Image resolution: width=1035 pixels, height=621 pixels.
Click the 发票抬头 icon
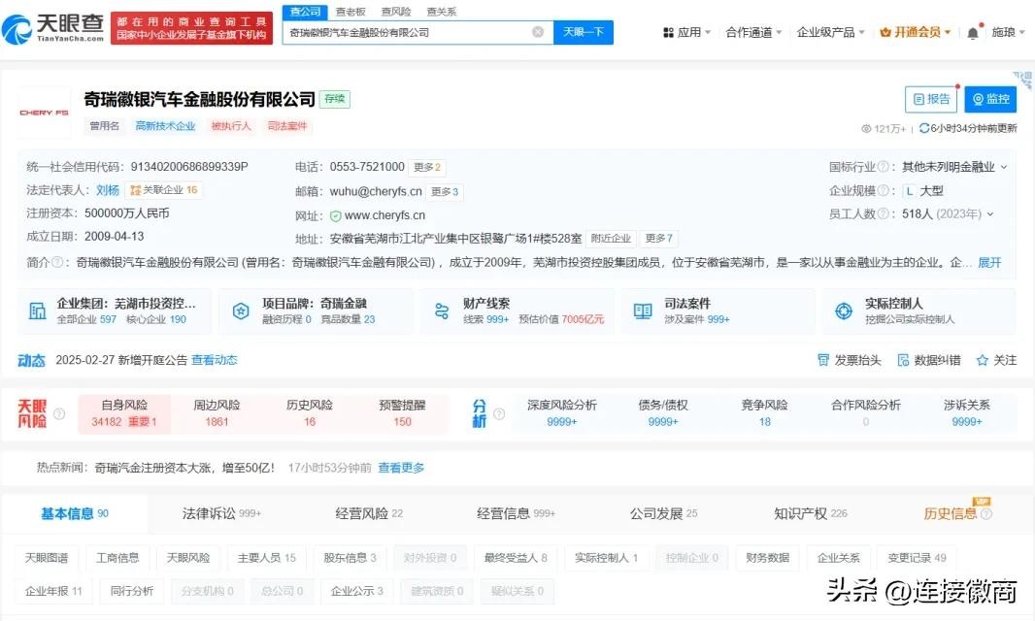[x=824, y=360]
